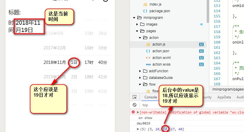
Task: Click the /miniprogram/pages file path bar
Action: tap(228, 89)
